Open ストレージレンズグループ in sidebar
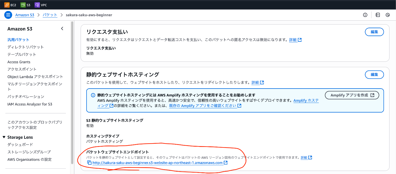Image resolution: width=396 pixels, height=174 pixels. (x=29, y=152)
